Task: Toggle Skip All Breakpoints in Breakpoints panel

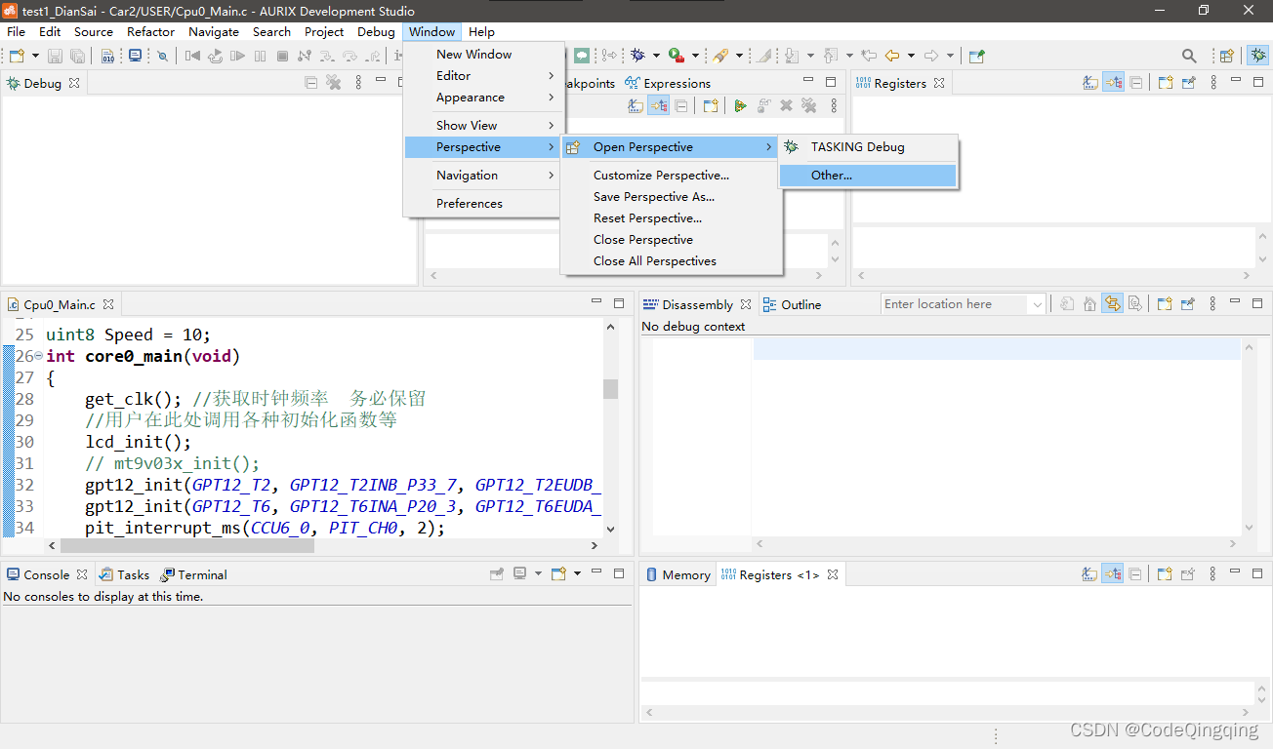Action: (x=636, y=105)
